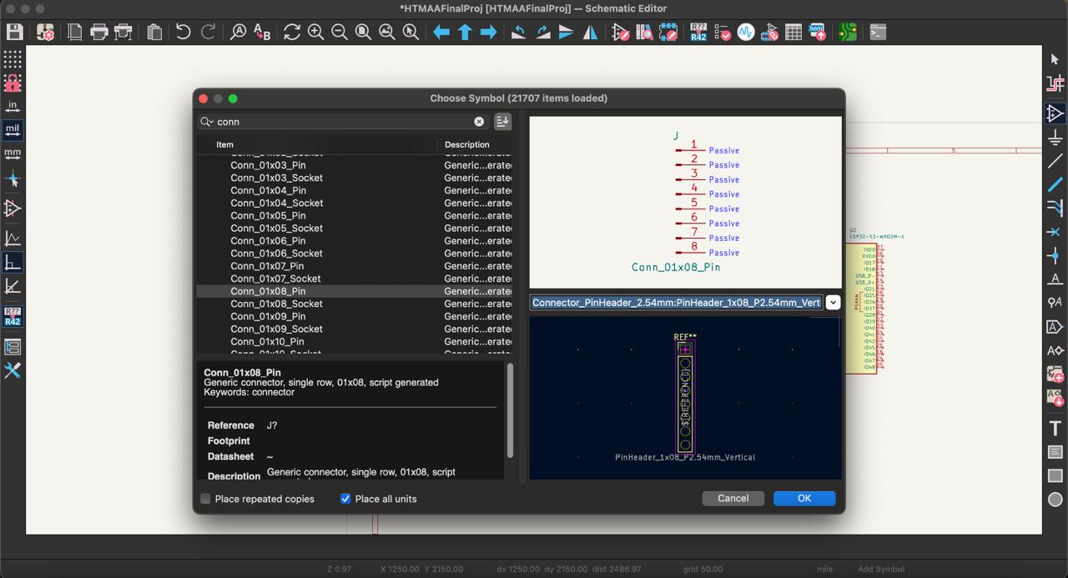Select the Add Power Symbol tool
Screen dimensions: 1068x578
tap(1055, 137)
